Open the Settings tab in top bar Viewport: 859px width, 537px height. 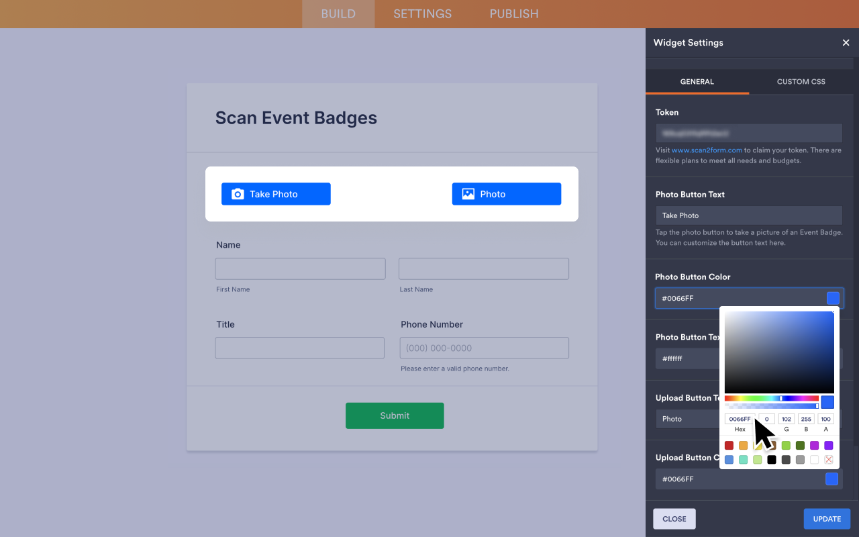click(x=422, y=14)
